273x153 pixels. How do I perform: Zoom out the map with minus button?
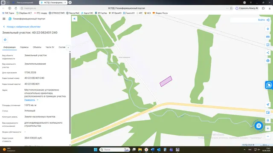click(x=268, y=136)
